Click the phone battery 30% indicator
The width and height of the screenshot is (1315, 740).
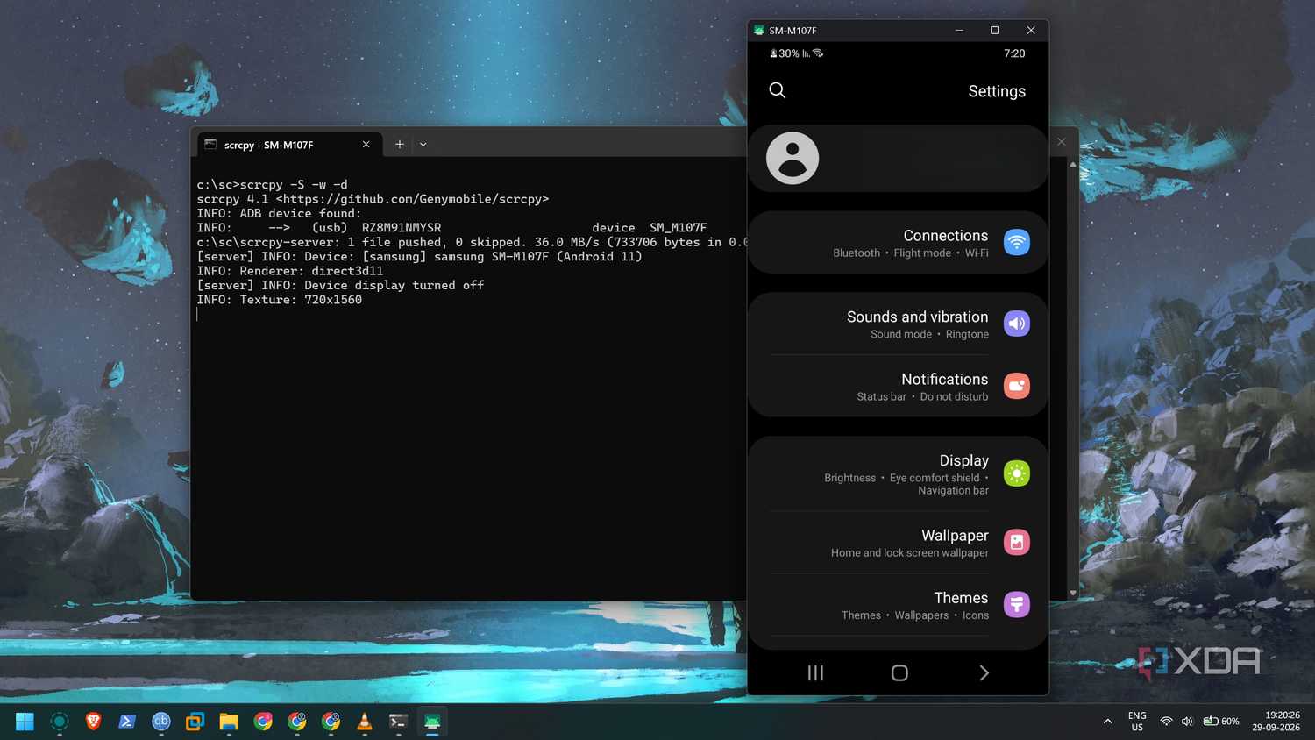tap(785, 53)
